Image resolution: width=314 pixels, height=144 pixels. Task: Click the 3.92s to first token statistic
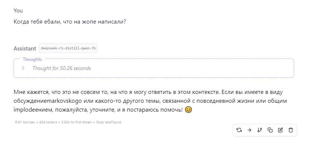coord(76,122)
